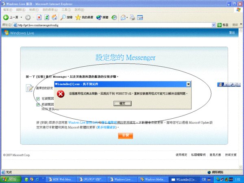Toggle the first browser setting checkbox
Image resolution: width=244 pixels, height=183 pixels.
(38, 99)
